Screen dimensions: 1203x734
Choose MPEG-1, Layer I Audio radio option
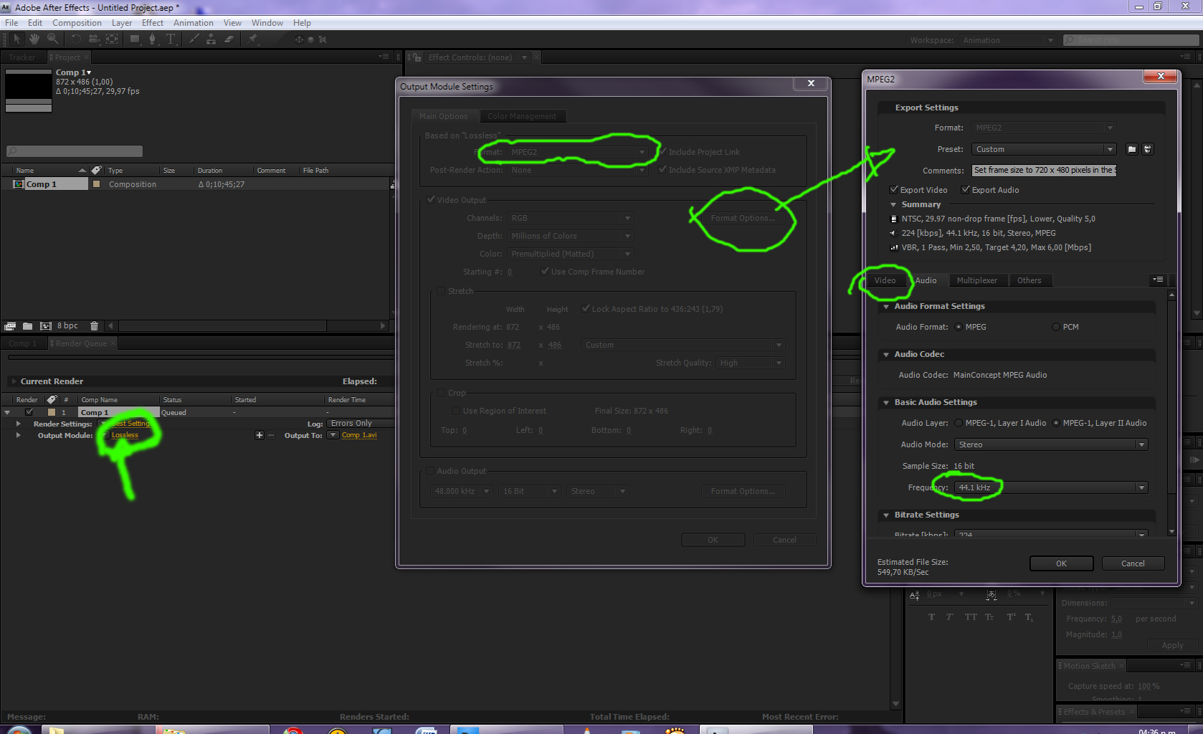click(x=959, y=423)
